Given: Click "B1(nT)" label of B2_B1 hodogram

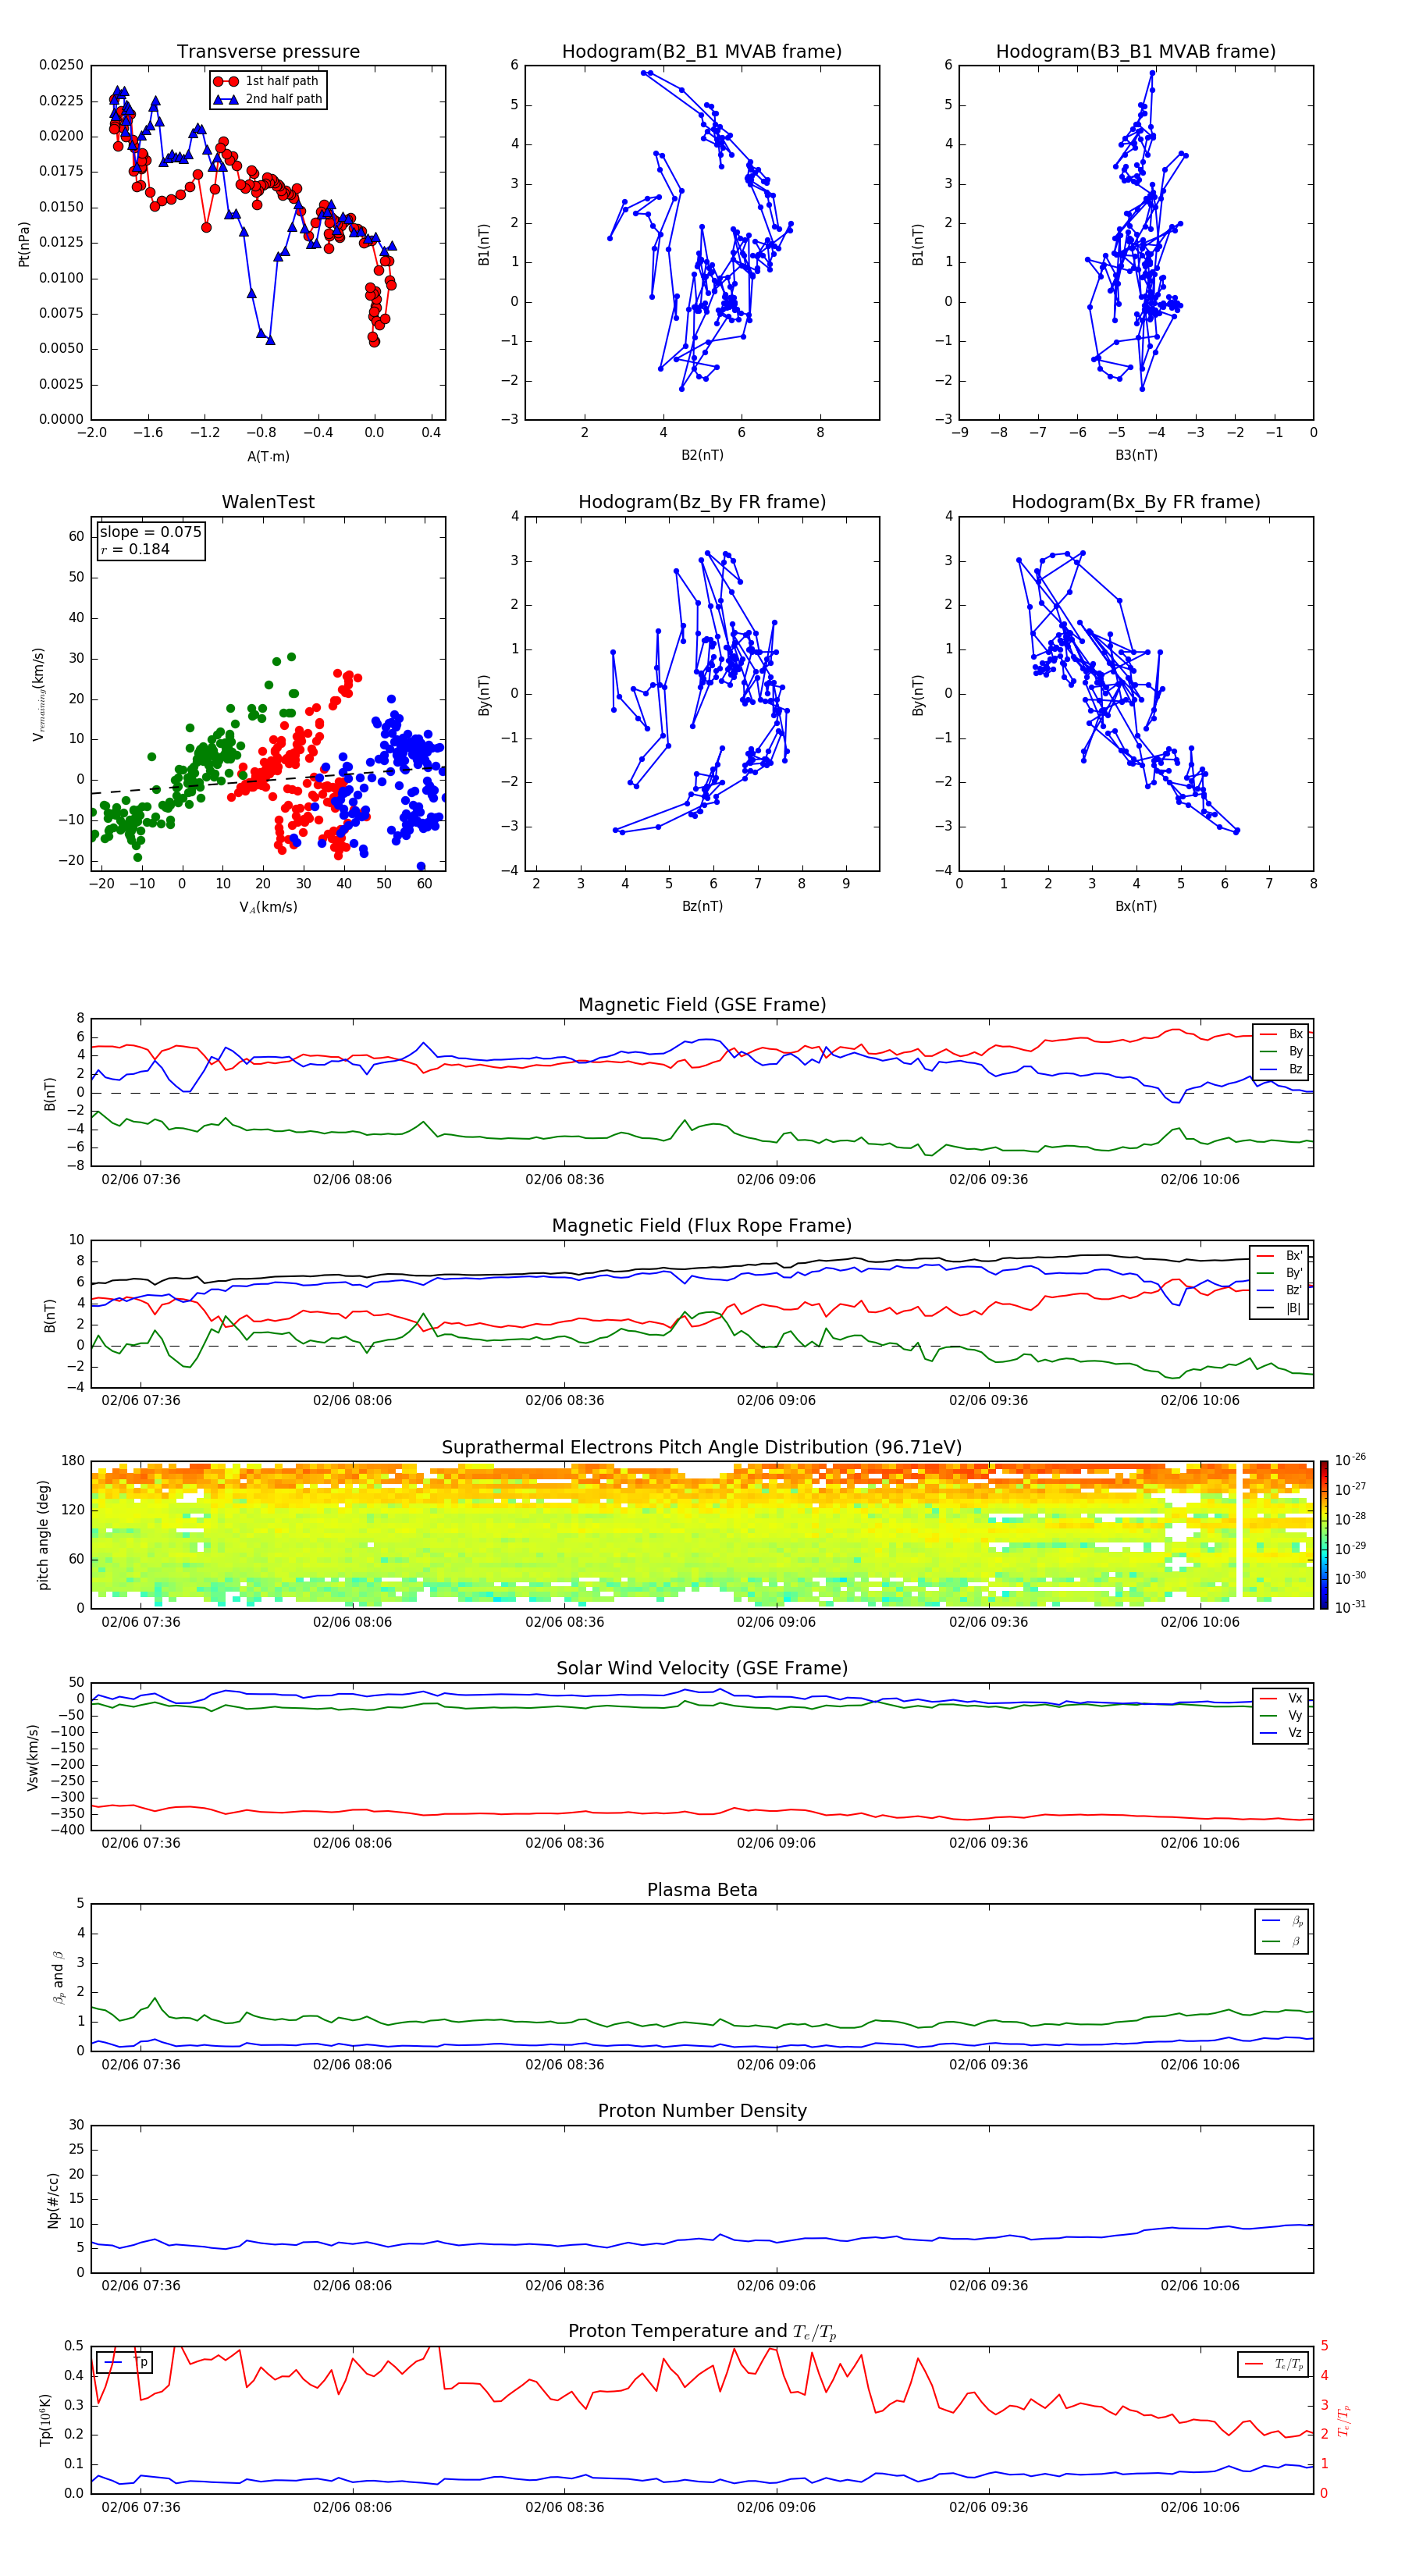Looking at the screenshot, I should (x=484, y=243).
